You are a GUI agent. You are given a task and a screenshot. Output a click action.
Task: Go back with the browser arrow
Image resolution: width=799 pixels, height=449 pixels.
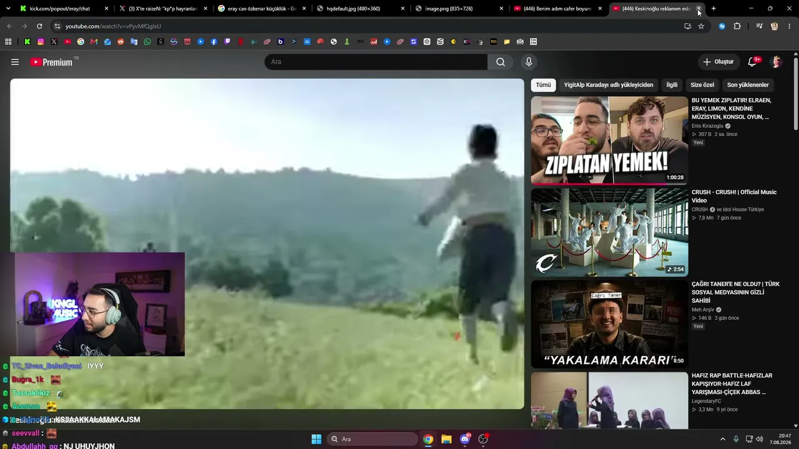click(9, 26)
